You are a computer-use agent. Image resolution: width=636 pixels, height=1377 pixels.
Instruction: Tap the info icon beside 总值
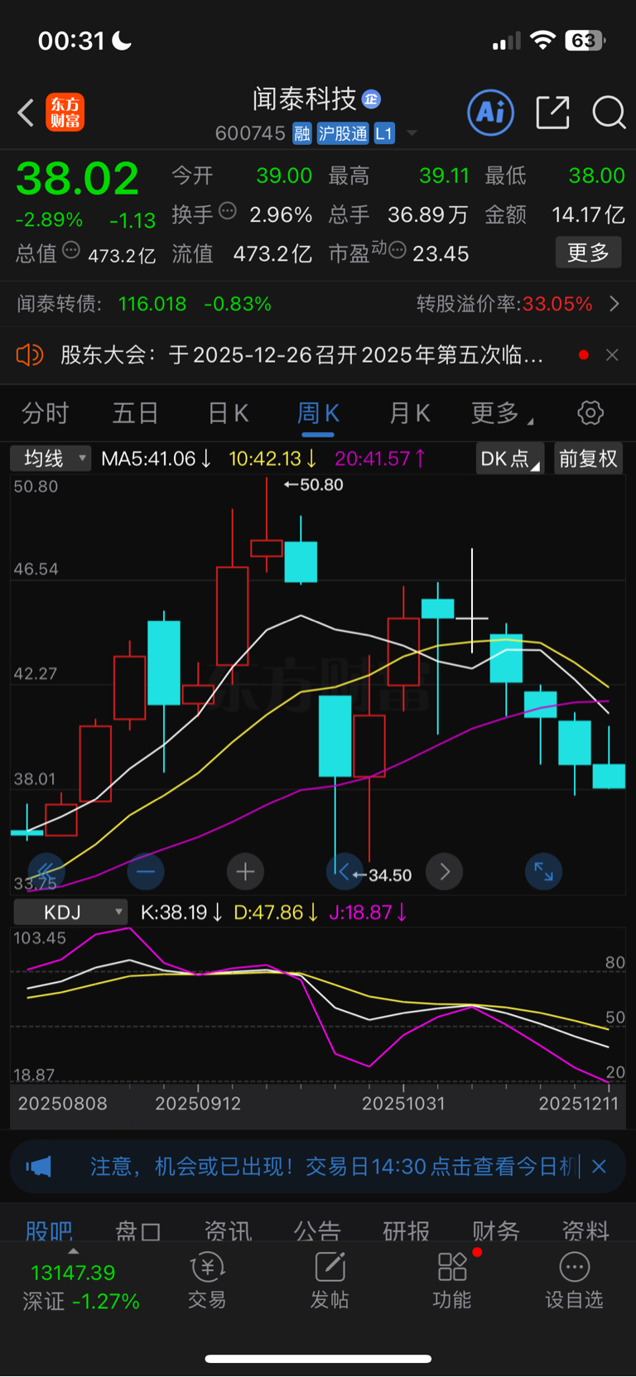click(71, 249)
